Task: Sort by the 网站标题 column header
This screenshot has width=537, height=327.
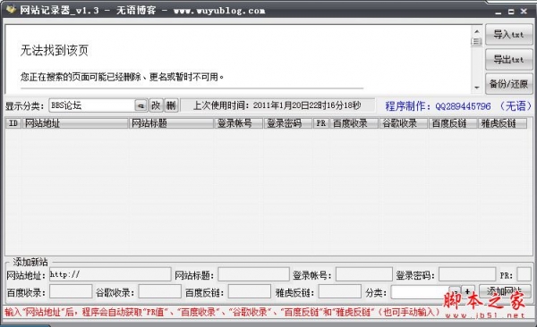Action: [171, 123]
